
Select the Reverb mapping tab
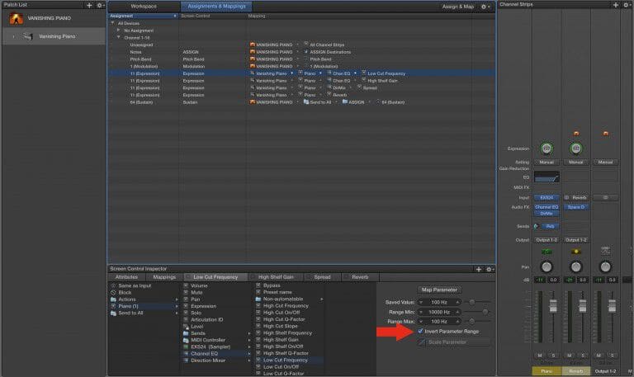click(x=360, y=277)
